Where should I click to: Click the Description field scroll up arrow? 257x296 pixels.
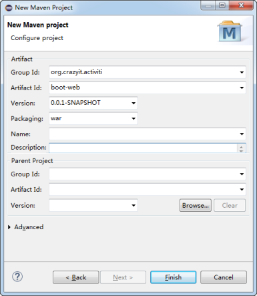point(241,146)
